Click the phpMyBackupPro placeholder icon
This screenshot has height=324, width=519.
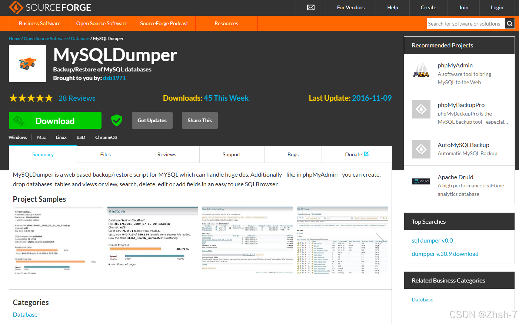click(421, 109)
